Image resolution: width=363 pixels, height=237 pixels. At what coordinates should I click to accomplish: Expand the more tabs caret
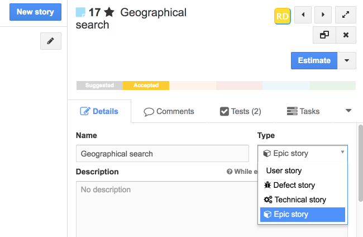[x=348, y=111]
